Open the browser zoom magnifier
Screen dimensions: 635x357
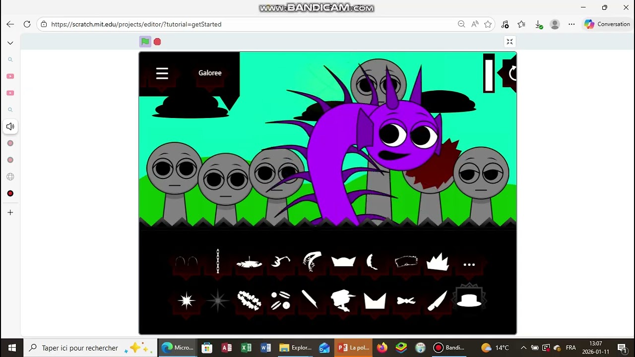pyautogui.click(x=461, y=24)
